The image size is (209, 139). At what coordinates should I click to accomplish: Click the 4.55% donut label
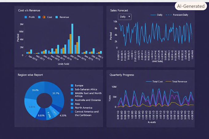[x=63, y=116]
